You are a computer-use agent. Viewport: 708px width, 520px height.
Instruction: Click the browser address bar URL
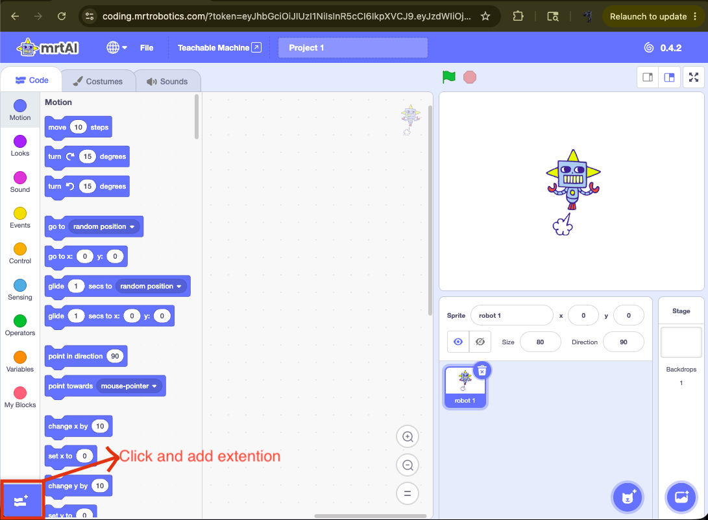coord(286,16)
